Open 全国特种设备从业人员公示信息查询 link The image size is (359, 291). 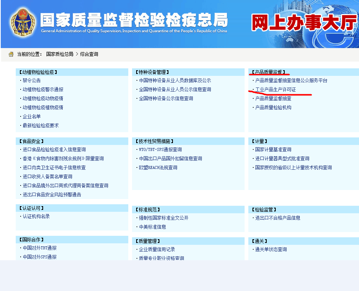point(175,89)
